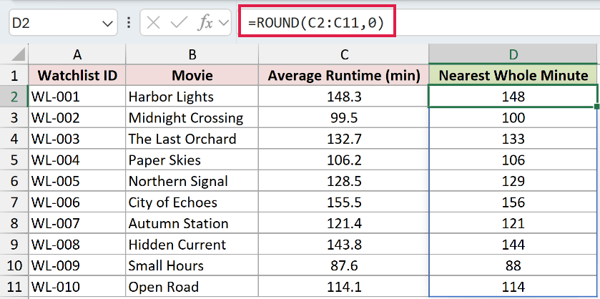
Task: Select the City of Echoes cell
Action: pos(192,202)
